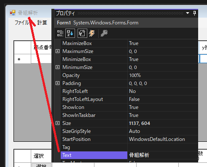Show the Properties page icon

82,33
